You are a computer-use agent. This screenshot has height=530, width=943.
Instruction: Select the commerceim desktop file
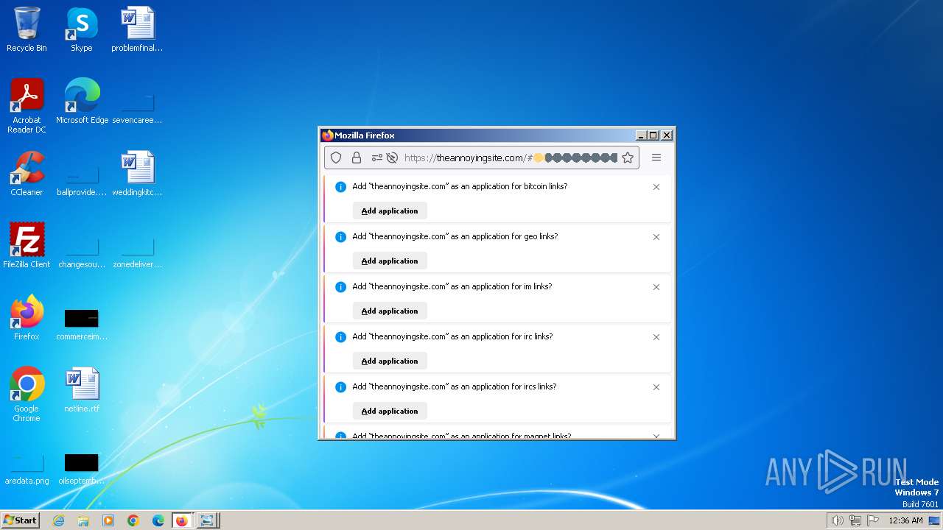click(x=82, y=323)
